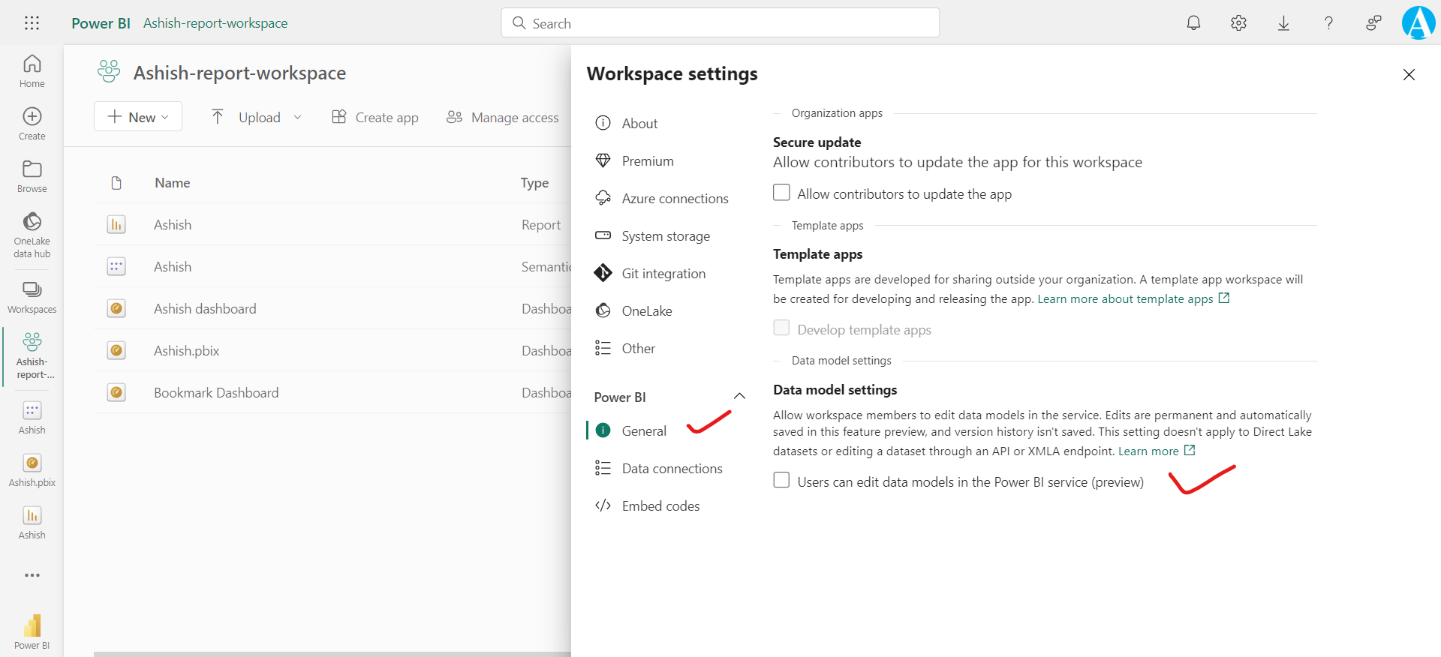Switch to Data connections settings
Image resolution: width=1441 pixels, height=657 pixels.
pyautogui.click(x=671, y=469)
